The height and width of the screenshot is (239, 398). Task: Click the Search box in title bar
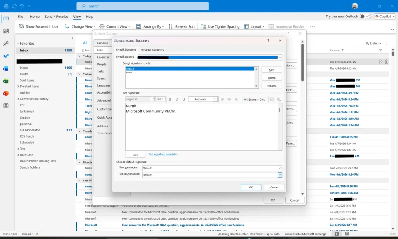point(142,6)
